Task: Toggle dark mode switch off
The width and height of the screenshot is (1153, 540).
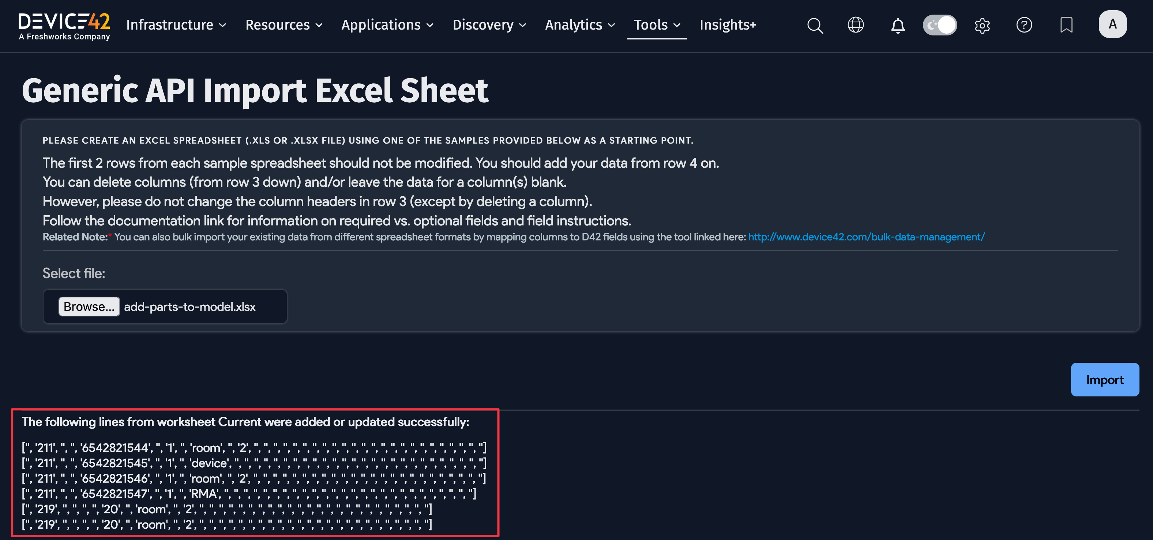Action: click(x=940, y=26)
